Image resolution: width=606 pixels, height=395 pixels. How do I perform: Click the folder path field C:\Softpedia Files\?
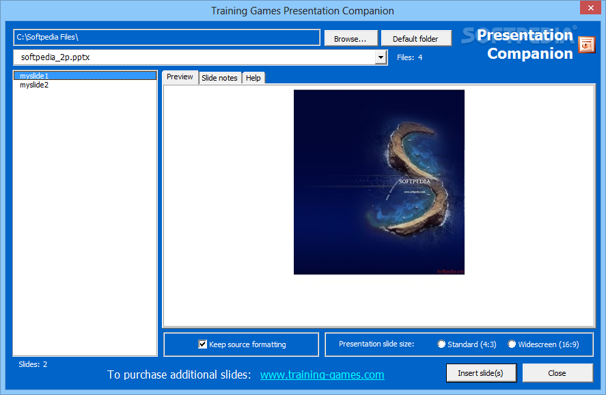tap(167, 37)
